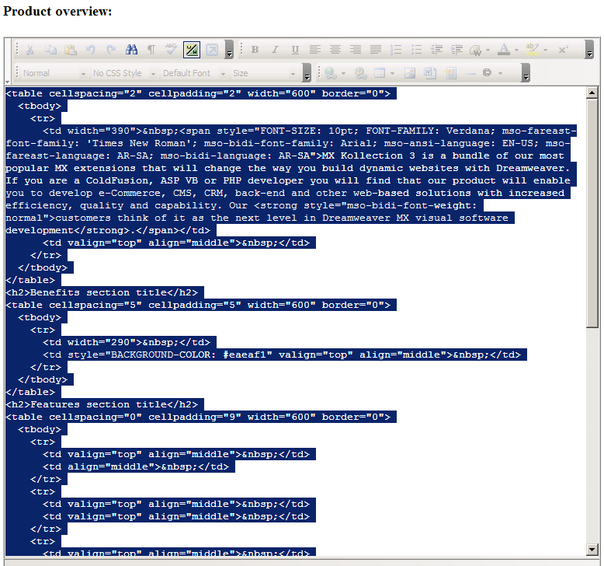The height and width of the screenshot is (566, 604).
Task: Open the clean formatting dropdown arrow
Action: tap(488, 51)
